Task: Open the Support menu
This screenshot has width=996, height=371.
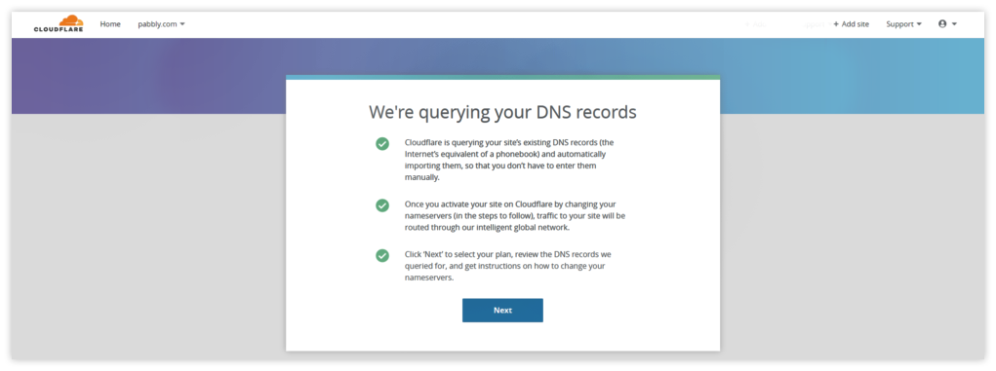Action: pos(904,24)
